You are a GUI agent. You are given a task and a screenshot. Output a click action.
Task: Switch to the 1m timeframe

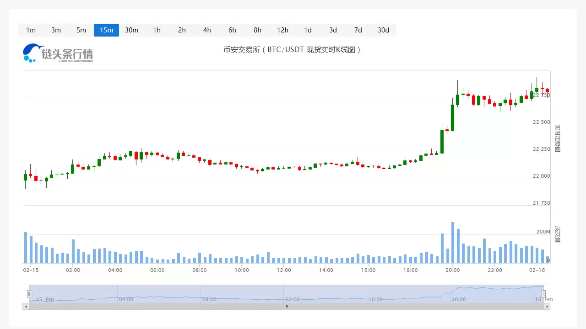coord(31,30)
